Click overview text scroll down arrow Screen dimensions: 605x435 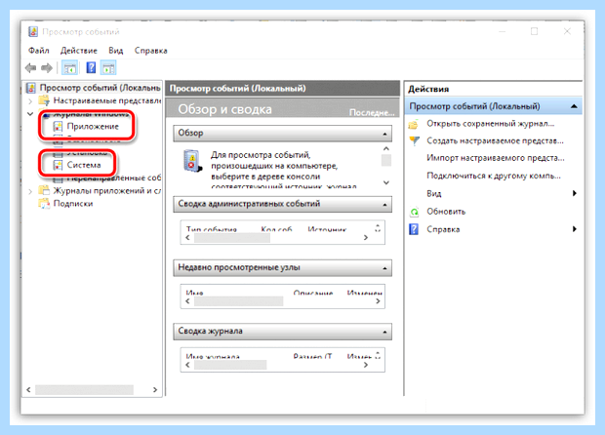pyautogui.click(x=386, y=182)
